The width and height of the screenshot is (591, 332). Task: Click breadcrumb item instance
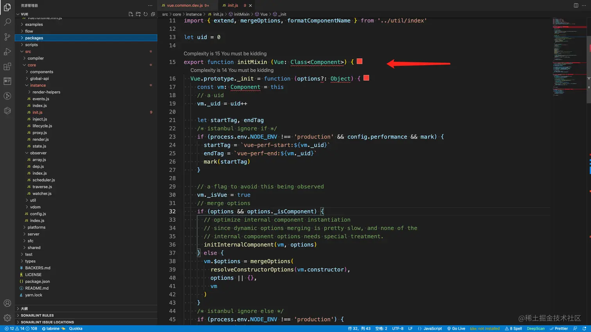click(x=194, y=14)
